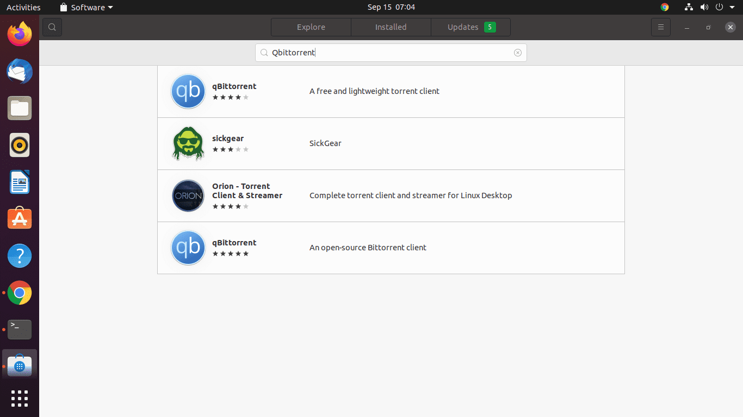Show Applications grid in dock
This screenshot has width=743, height=417.
[20, 398]
